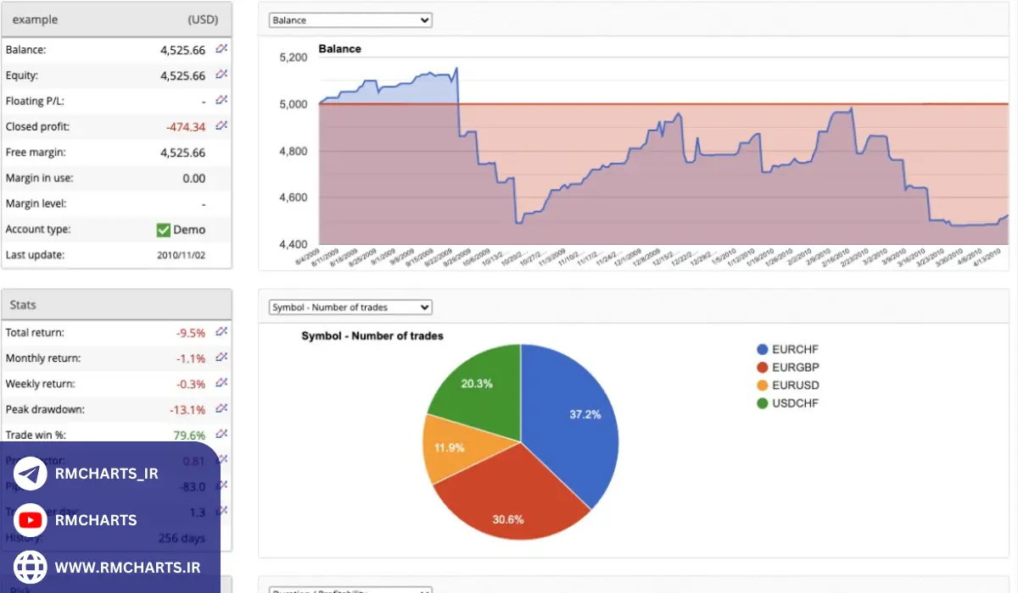Click the Peak drawdown chart icon
Screen dimensions: 1018x593
tap(221, 408)
